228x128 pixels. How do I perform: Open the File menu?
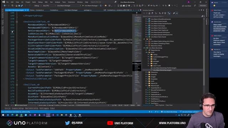pos(7,2)
